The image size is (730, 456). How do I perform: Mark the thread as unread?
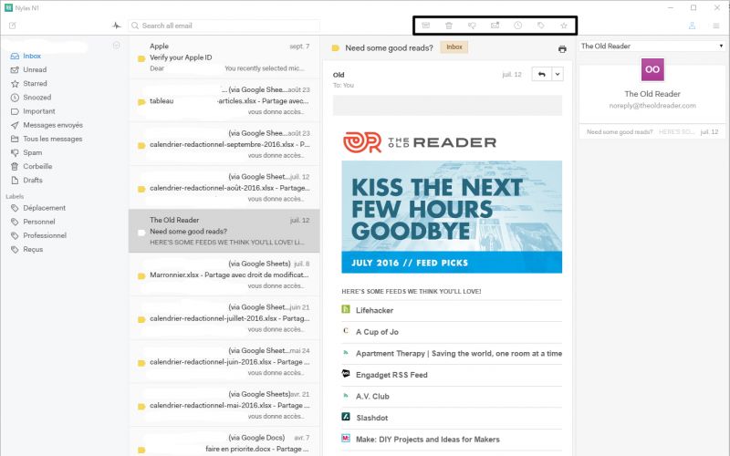[495, 26]
